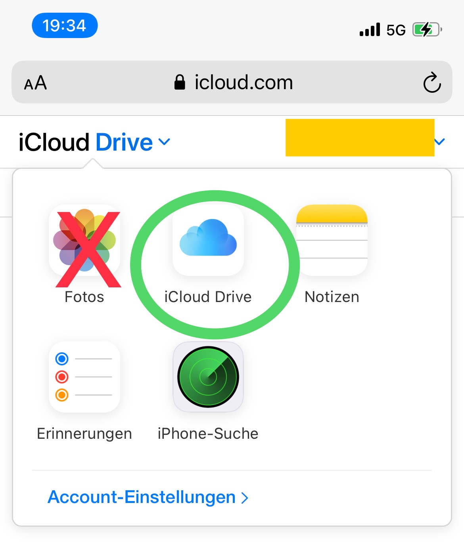
Task: Open the AA text size menu
Action: point(36,83)
